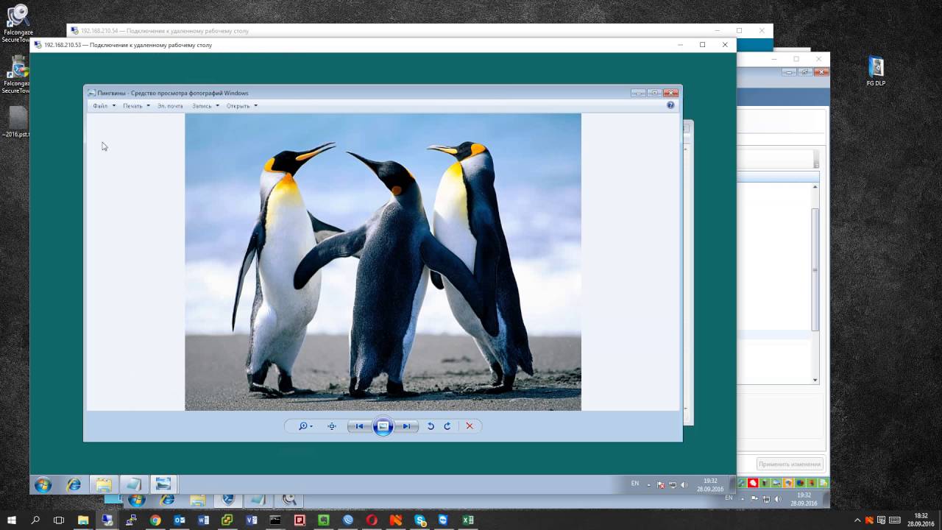Rotate the photo clockwise

[x=447, y=426]
